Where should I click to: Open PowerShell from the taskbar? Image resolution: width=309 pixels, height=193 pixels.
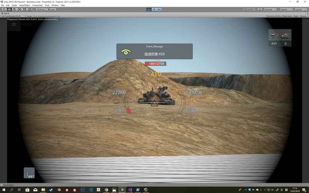pos(138,190)
